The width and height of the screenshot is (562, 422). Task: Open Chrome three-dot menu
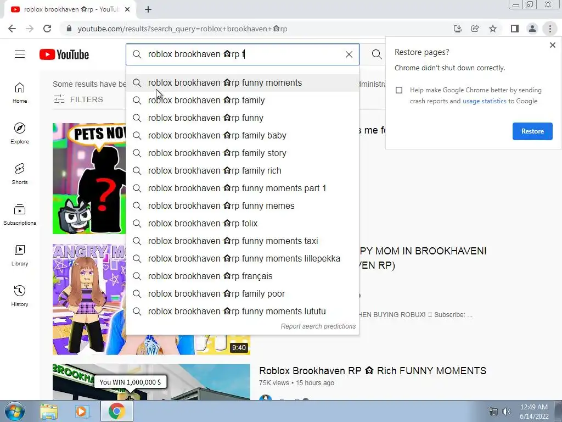coord(550,29)
